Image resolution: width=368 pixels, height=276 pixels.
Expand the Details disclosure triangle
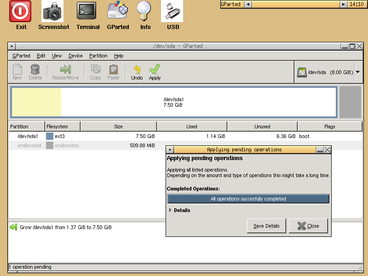[170, 210]
